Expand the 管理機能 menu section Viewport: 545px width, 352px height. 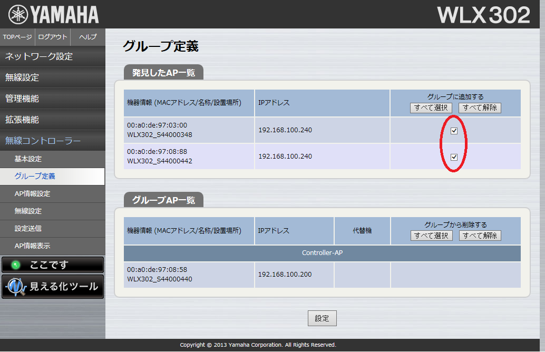pos(52,99)
